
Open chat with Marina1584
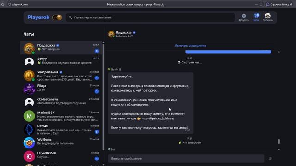61,115
